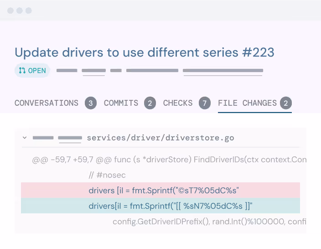Viewport: 321px width, 249px height.
Task: View the CHECKS tab
Action: pyautogui.click(x=178, y=103)
